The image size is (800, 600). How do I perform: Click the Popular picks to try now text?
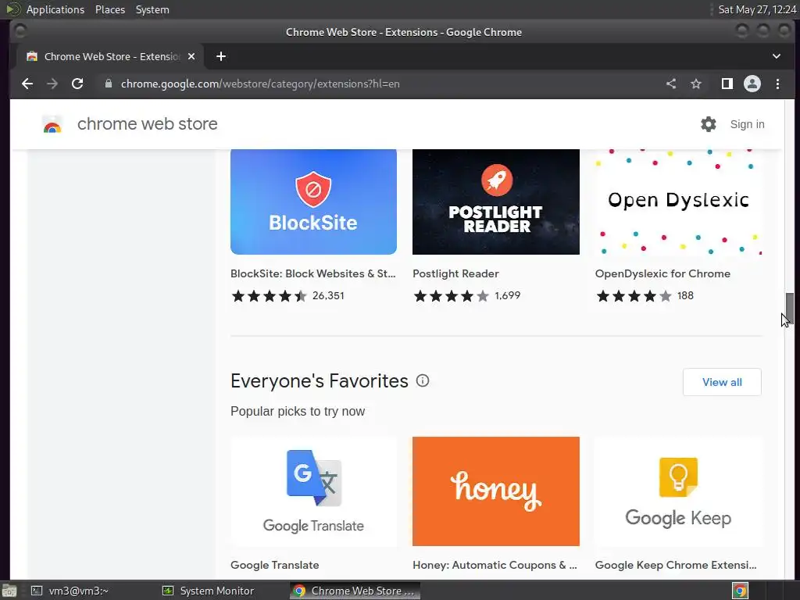pyautogui.click(x=298, y=411)
